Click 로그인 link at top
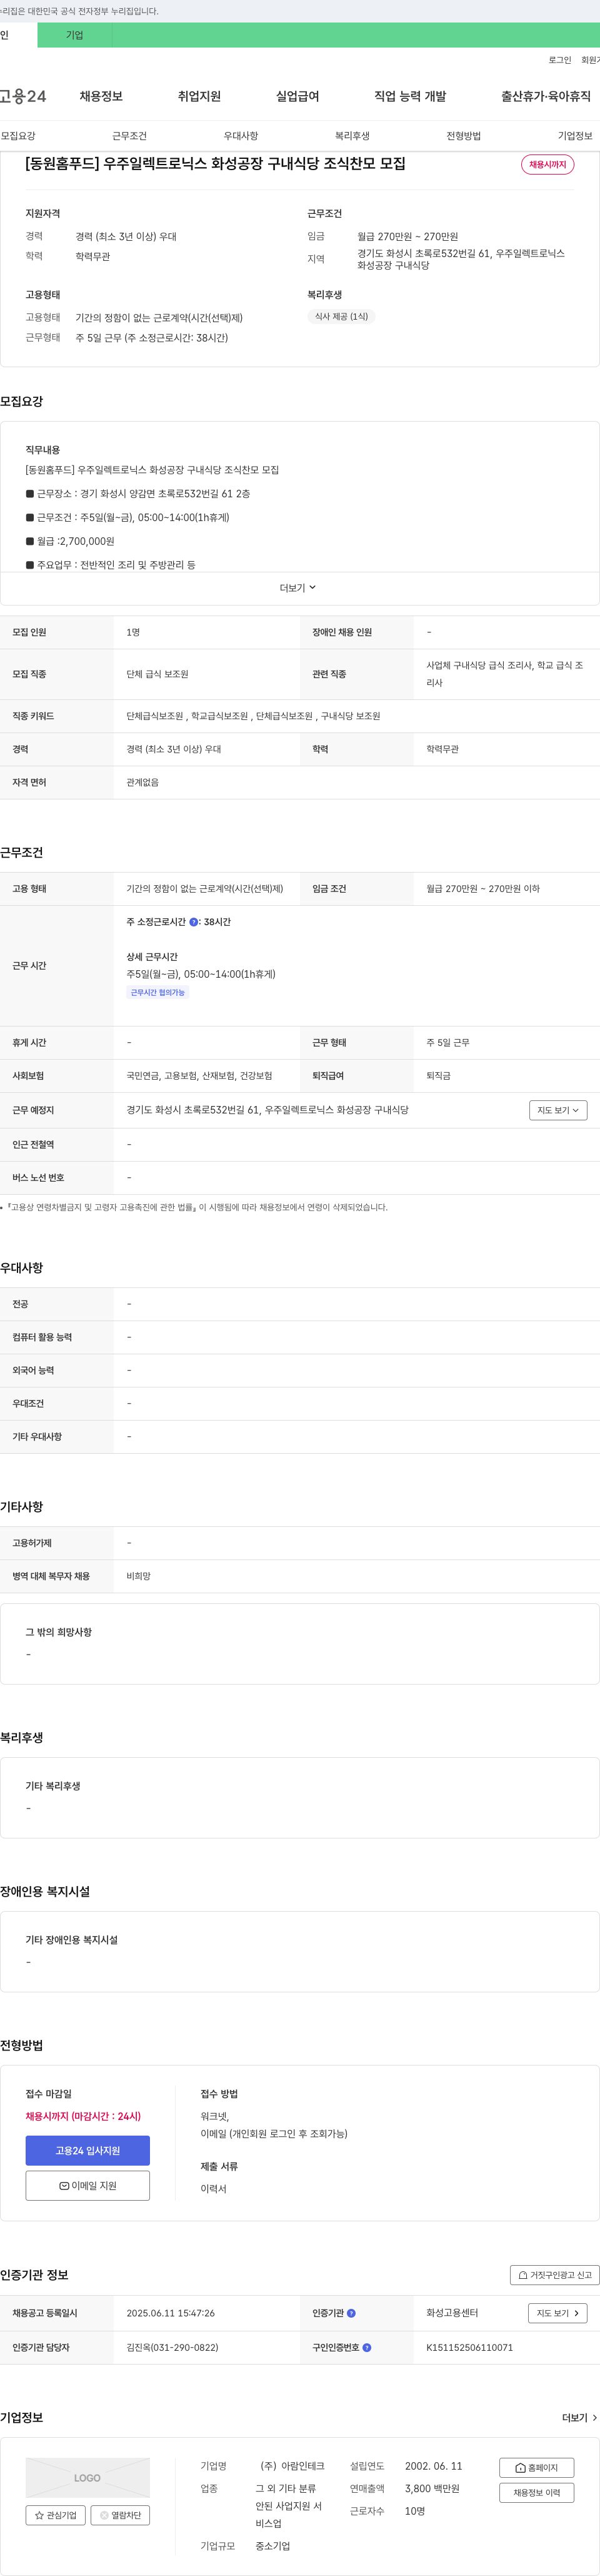Image resolution: width=600 pixels, height=2576 pixels. (x=560, y=60)
